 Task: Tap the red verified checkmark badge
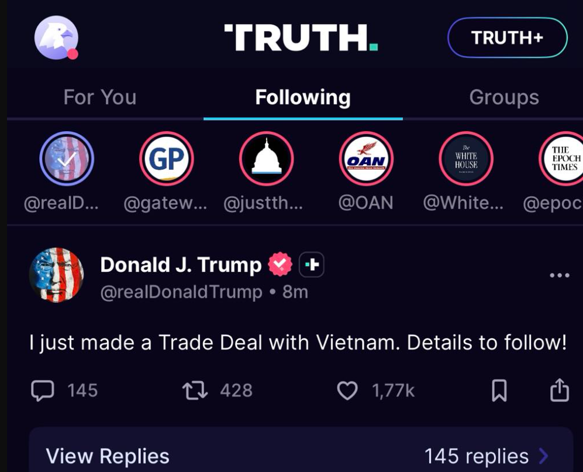(280, 264)
